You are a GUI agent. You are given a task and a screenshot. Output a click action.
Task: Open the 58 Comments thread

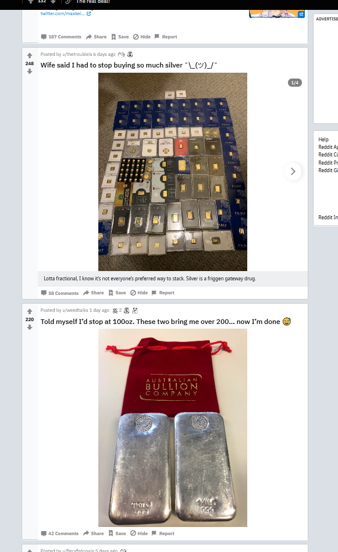click(59, 293)
